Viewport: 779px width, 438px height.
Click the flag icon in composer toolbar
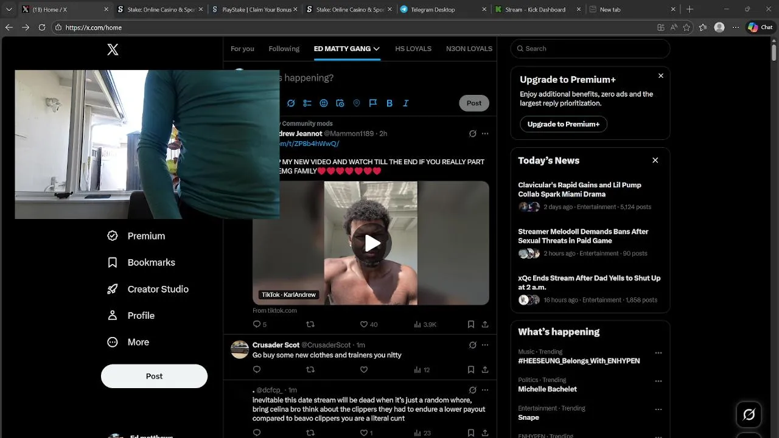point(373,103)
